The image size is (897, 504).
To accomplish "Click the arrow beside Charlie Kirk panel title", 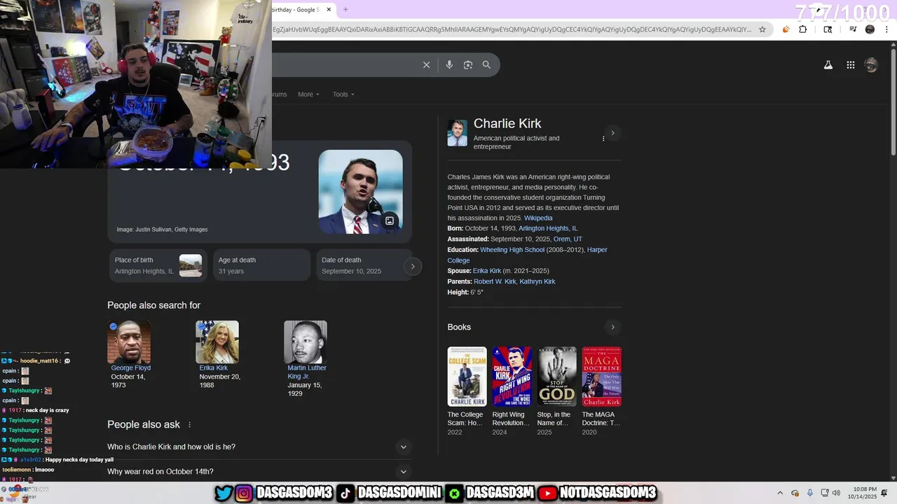I will [x=612, y=133].
